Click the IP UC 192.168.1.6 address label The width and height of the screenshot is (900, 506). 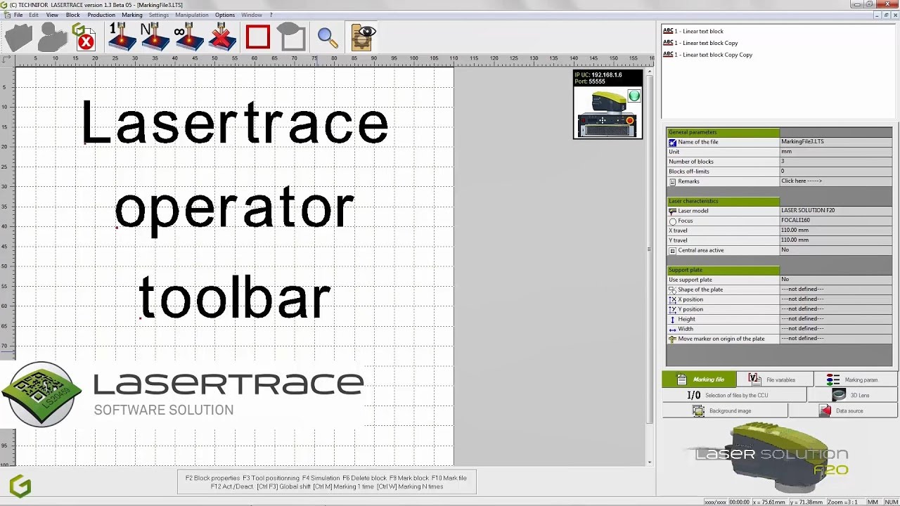click(x=598, y=74)
